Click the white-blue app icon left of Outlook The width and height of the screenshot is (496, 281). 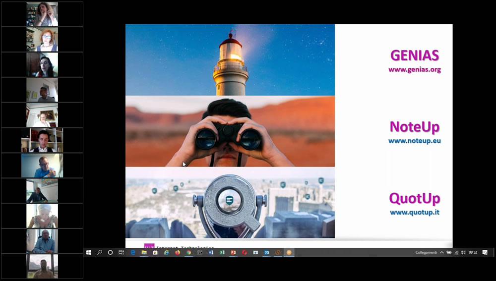click(x=255, y=252)
